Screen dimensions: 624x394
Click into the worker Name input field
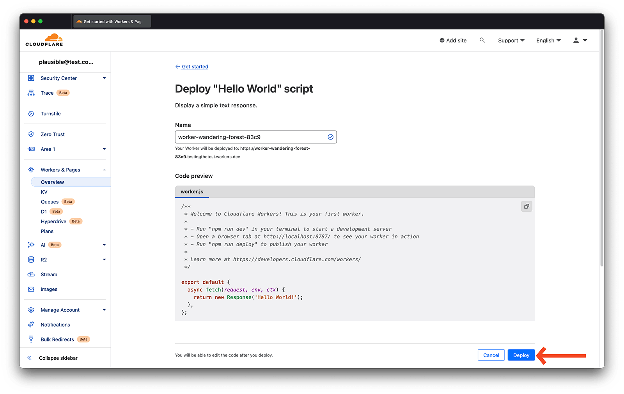[x=256, y=137]
